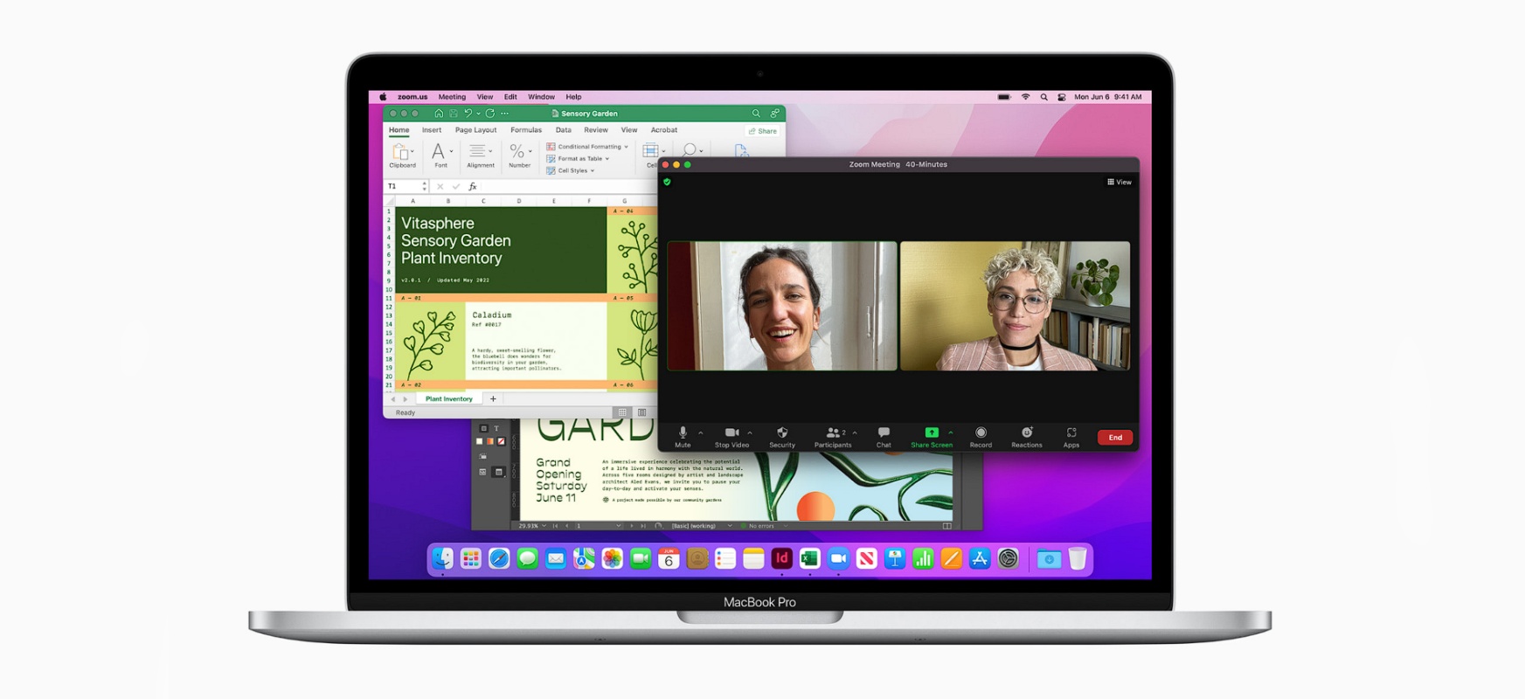
Task: Add a new sheet with the plus button
Action: (x=493, y=399)
